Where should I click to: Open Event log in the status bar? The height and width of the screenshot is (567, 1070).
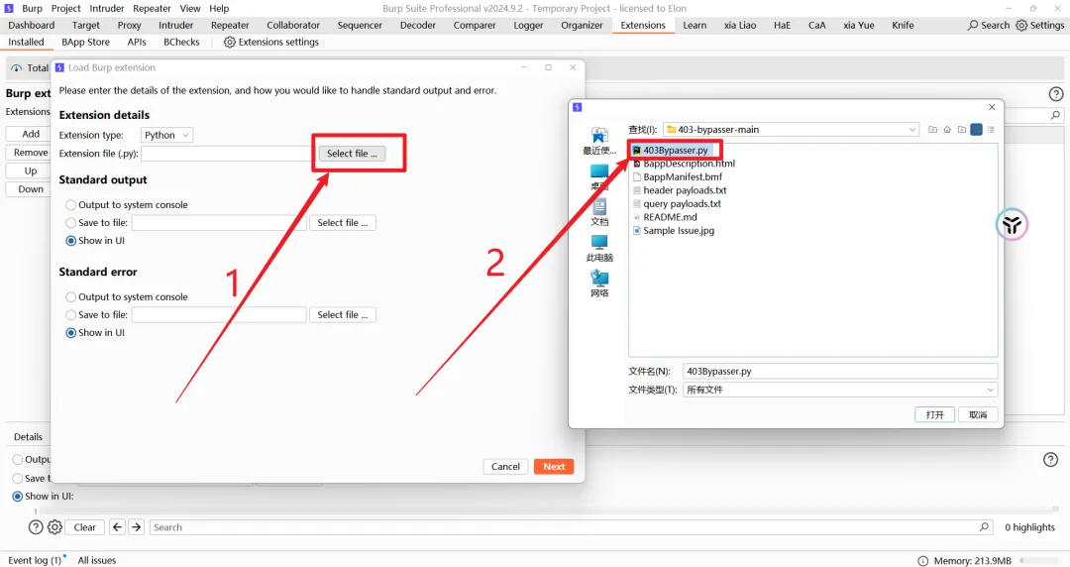tap(35, 561)
